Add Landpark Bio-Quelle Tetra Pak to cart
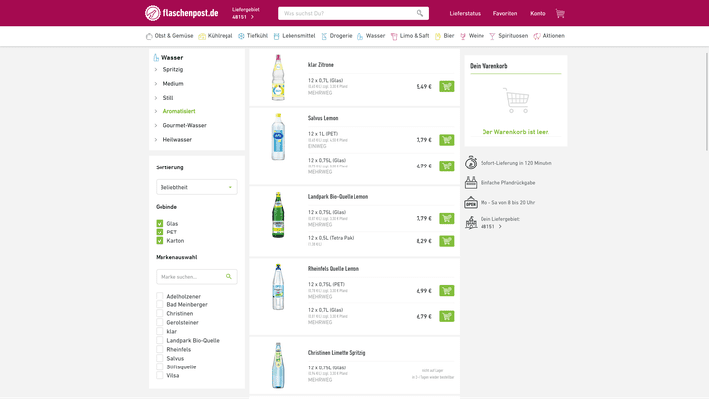The image size is (709, 399). pyautogui.click(x=447, y=241)
